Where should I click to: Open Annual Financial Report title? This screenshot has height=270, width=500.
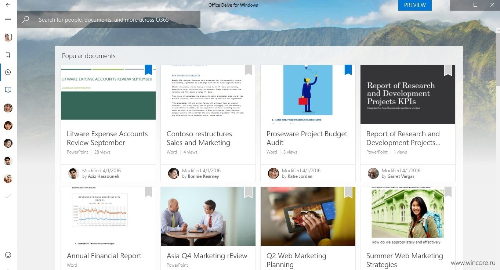(104, 256)
